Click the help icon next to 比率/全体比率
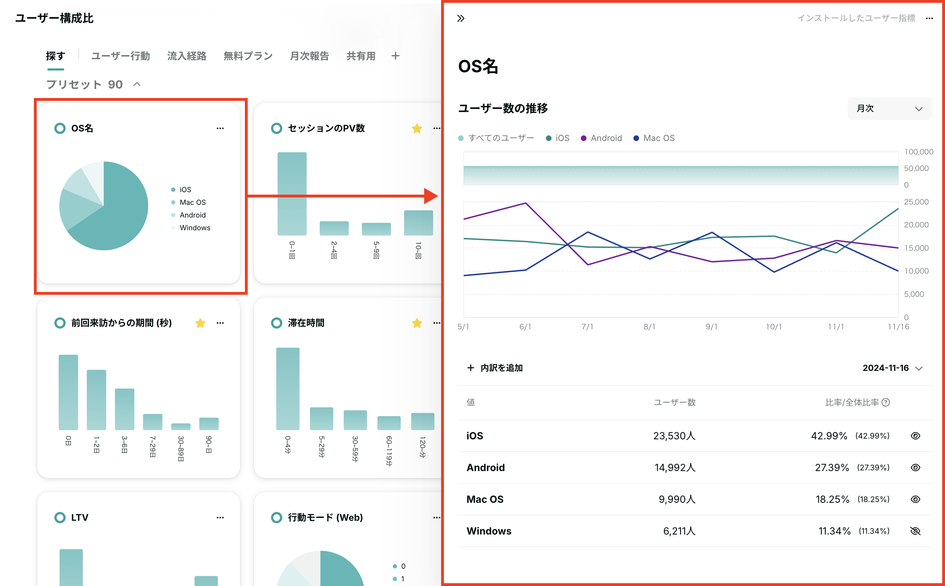 point(886,402)
